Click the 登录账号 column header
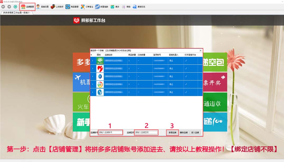 [x=160, y=55]
